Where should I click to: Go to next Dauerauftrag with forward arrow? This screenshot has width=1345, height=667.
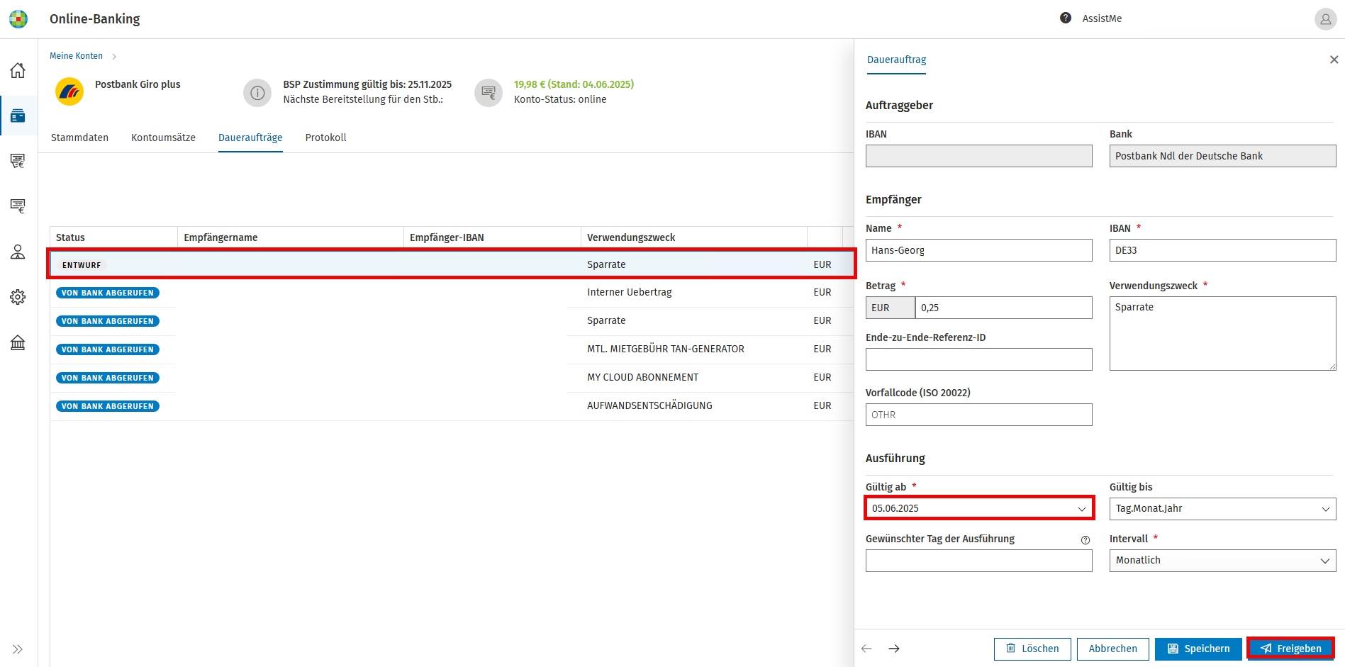894,649
